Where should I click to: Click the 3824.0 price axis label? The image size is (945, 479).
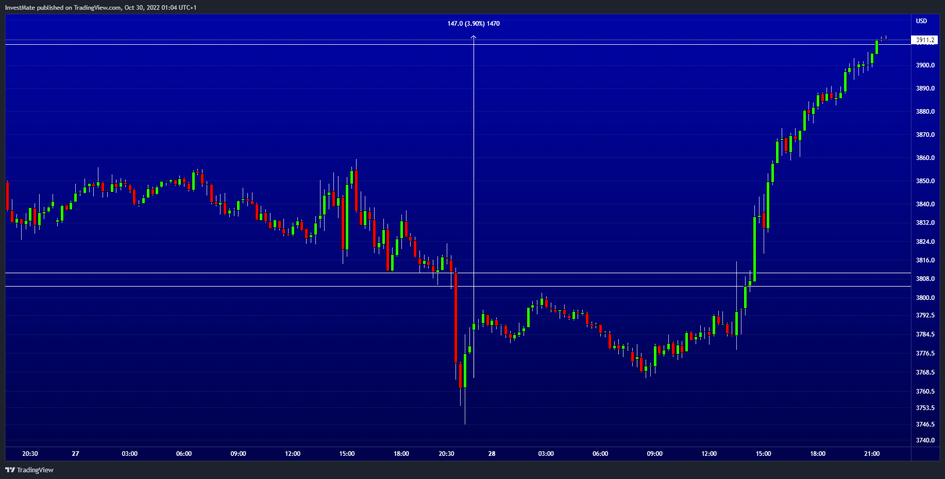coord(925,242)
